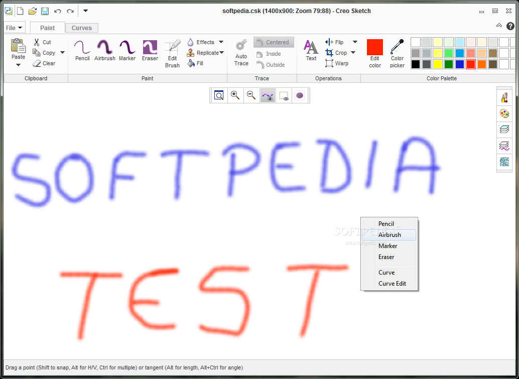Click the Auto Trace tool
The height and width of the screenshot is (379, 519).
(241, 53)
